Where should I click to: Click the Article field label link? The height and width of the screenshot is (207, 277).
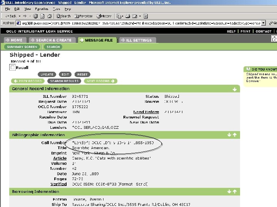[60, 158]
